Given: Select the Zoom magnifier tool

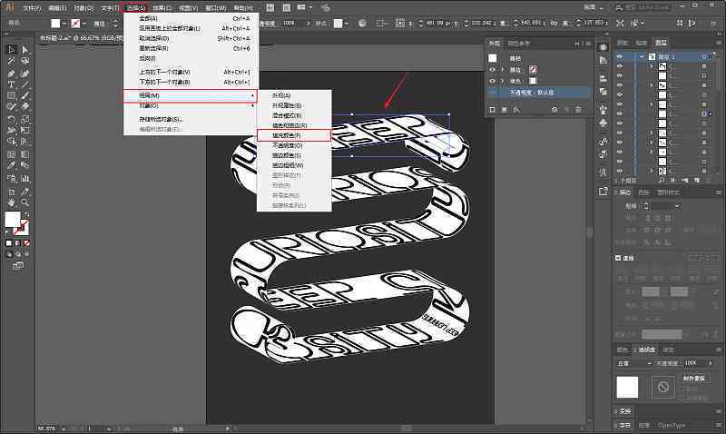Looking at the screenshot, I should (x=25, y=202).
